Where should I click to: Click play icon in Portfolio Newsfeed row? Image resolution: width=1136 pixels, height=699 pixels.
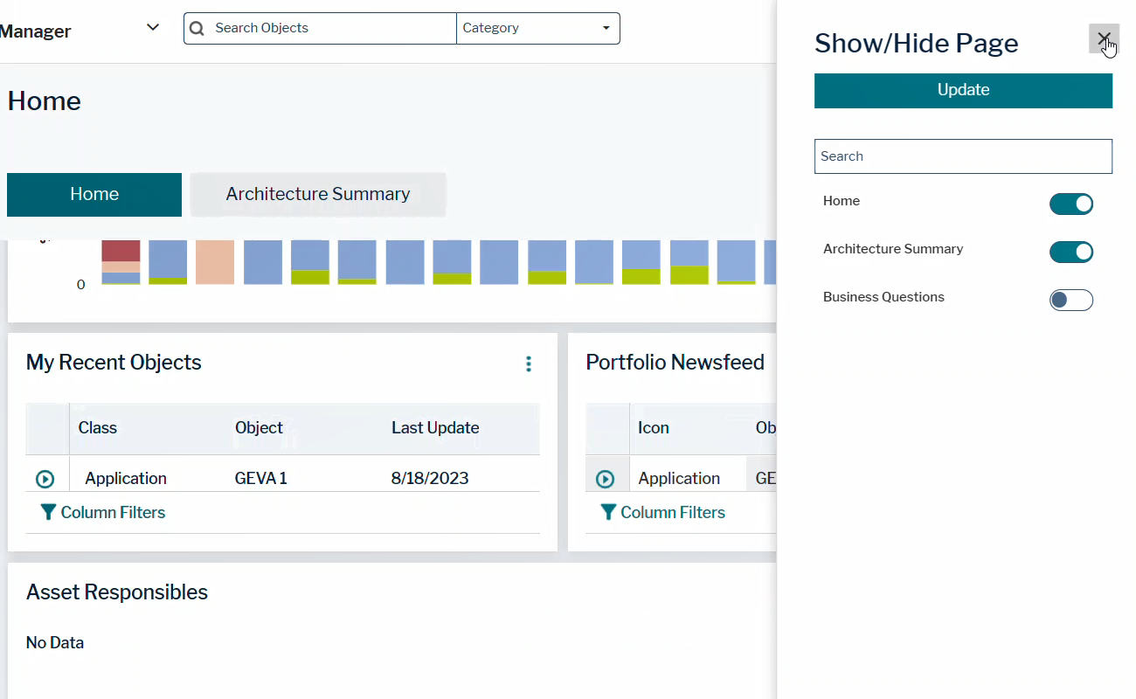pyautogui.click(x=605, y=479)
